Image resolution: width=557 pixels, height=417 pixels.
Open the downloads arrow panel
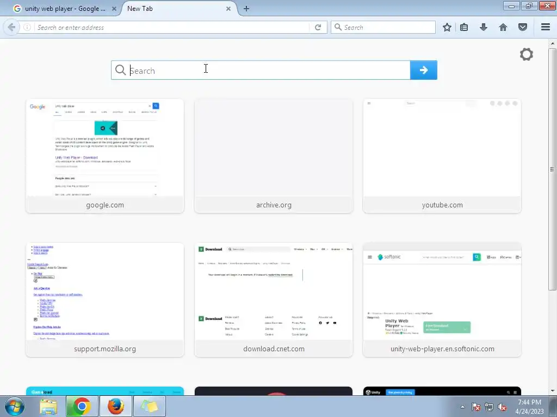tap(484, 27)
